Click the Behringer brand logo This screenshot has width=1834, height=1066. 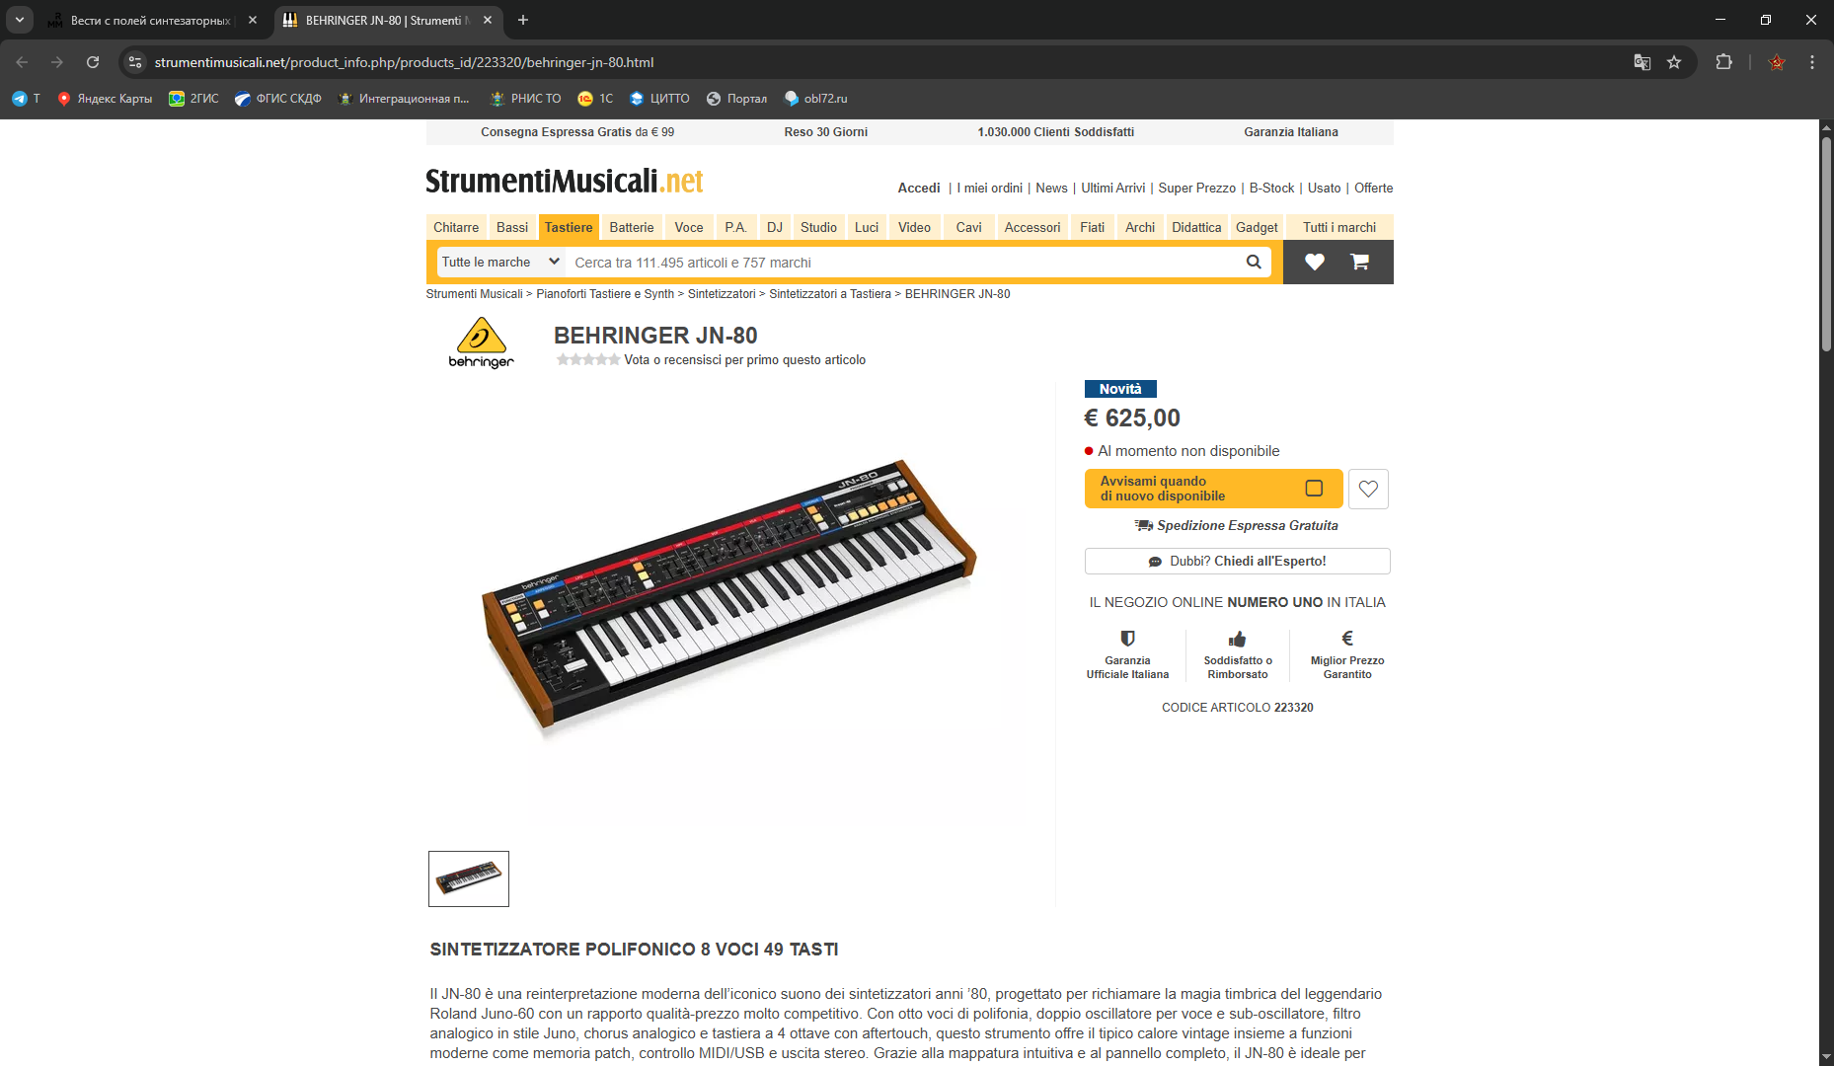(x=481, y=343)
